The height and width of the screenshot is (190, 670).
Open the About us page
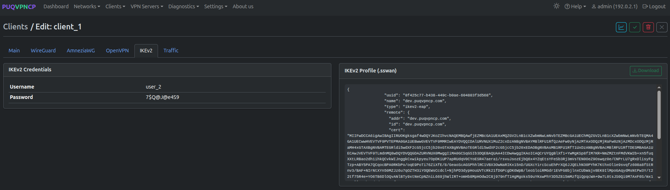point(243,6)
